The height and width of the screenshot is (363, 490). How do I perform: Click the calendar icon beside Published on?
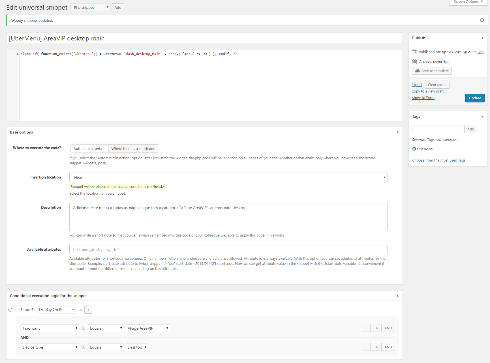pyautogui.click(x=414, y=52)
